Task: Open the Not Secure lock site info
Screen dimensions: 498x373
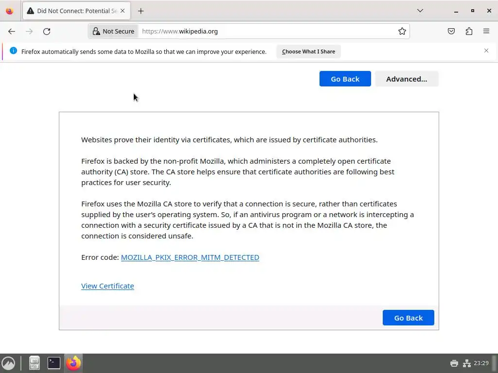Action: 113,32
